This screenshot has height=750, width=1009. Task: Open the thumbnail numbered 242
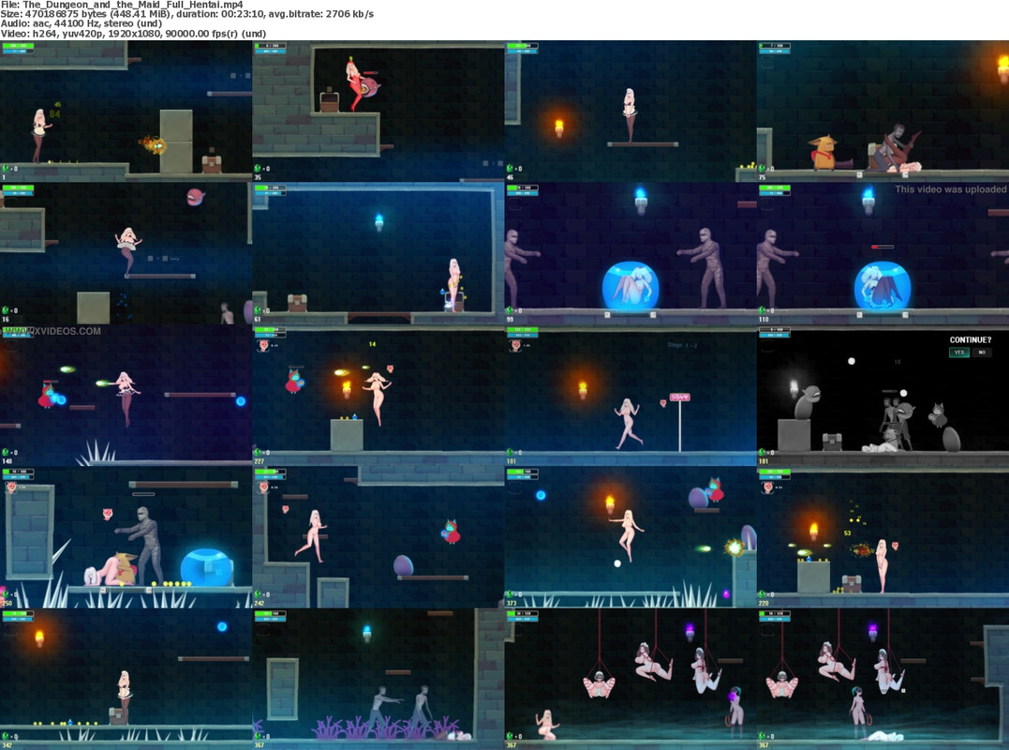point(378,537)
